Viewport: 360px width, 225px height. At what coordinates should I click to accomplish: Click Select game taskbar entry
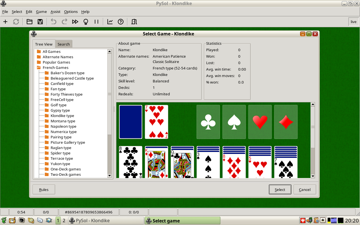pyautogui.click(x=183, y=220)
